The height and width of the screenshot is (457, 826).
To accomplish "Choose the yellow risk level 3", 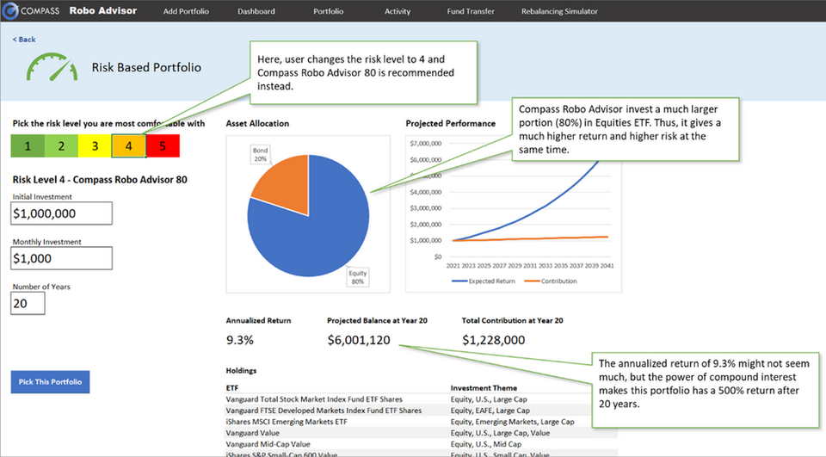I will [95, 146].
